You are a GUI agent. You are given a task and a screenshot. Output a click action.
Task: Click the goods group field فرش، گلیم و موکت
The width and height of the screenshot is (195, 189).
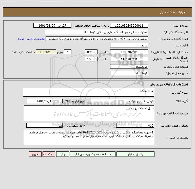[x=123, y=101]
